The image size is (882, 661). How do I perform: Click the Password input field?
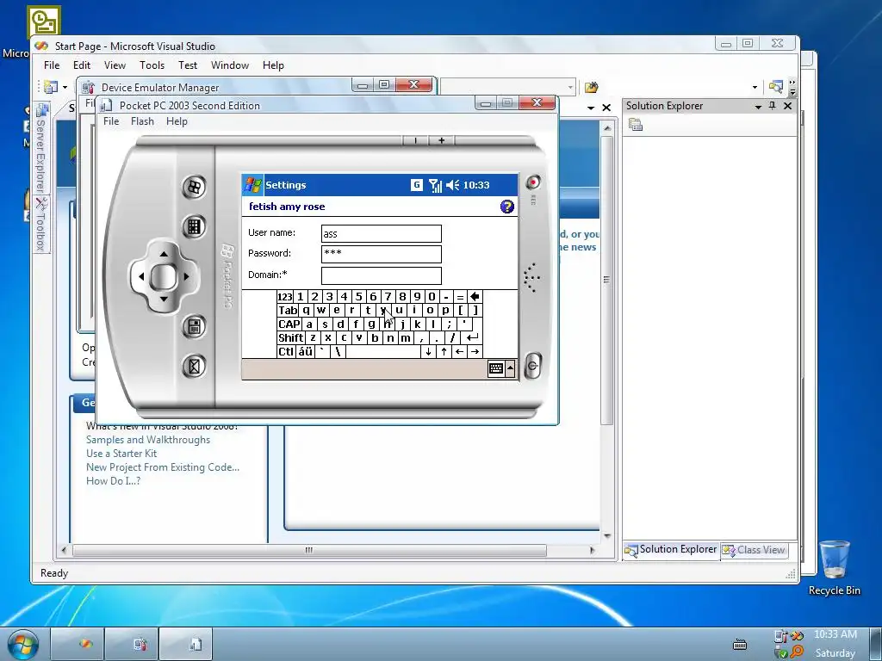pos(382,254)
